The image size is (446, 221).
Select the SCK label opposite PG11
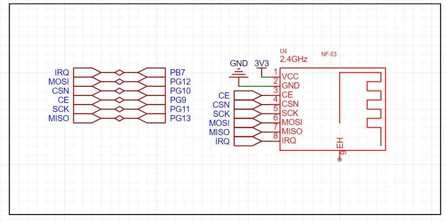coord(61,109)
